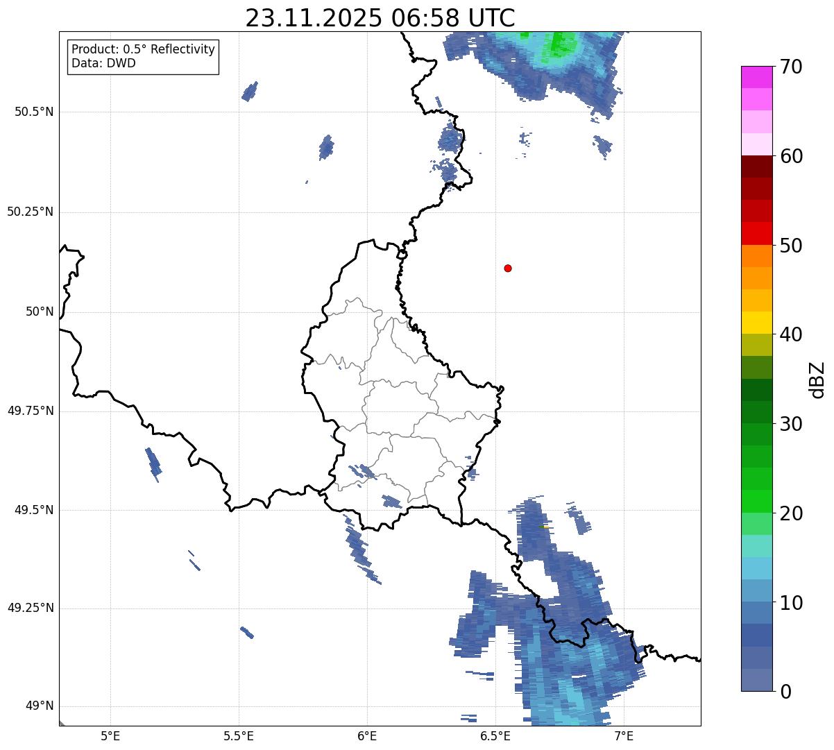Click the 30 tick label on colorbar

tap(791, 424)
